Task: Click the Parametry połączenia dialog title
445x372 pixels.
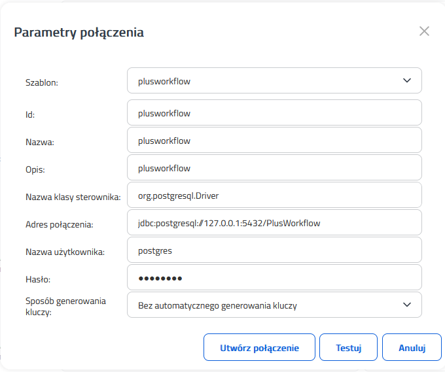Action: coord(79,32)
